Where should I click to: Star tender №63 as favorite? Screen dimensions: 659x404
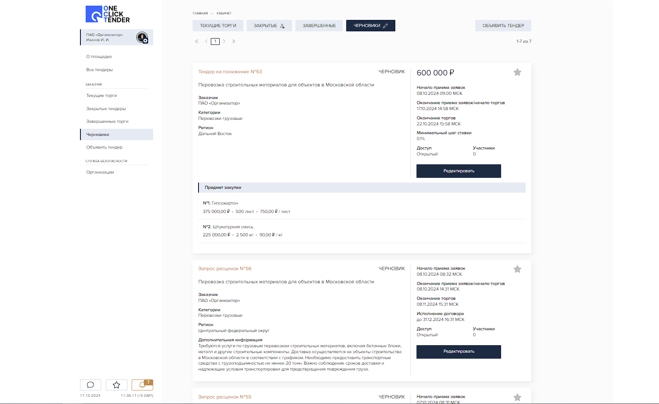(517, 72)
